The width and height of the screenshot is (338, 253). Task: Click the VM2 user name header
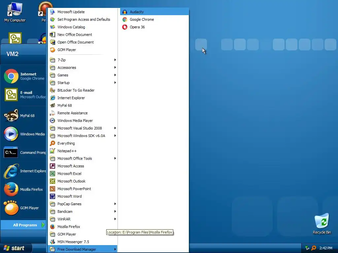[x=12, y=54]
